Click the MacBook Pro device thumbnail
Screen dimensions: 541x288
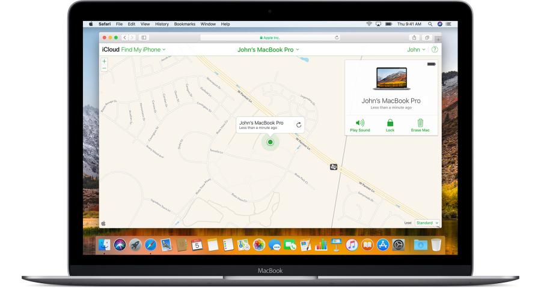(391, 79)
